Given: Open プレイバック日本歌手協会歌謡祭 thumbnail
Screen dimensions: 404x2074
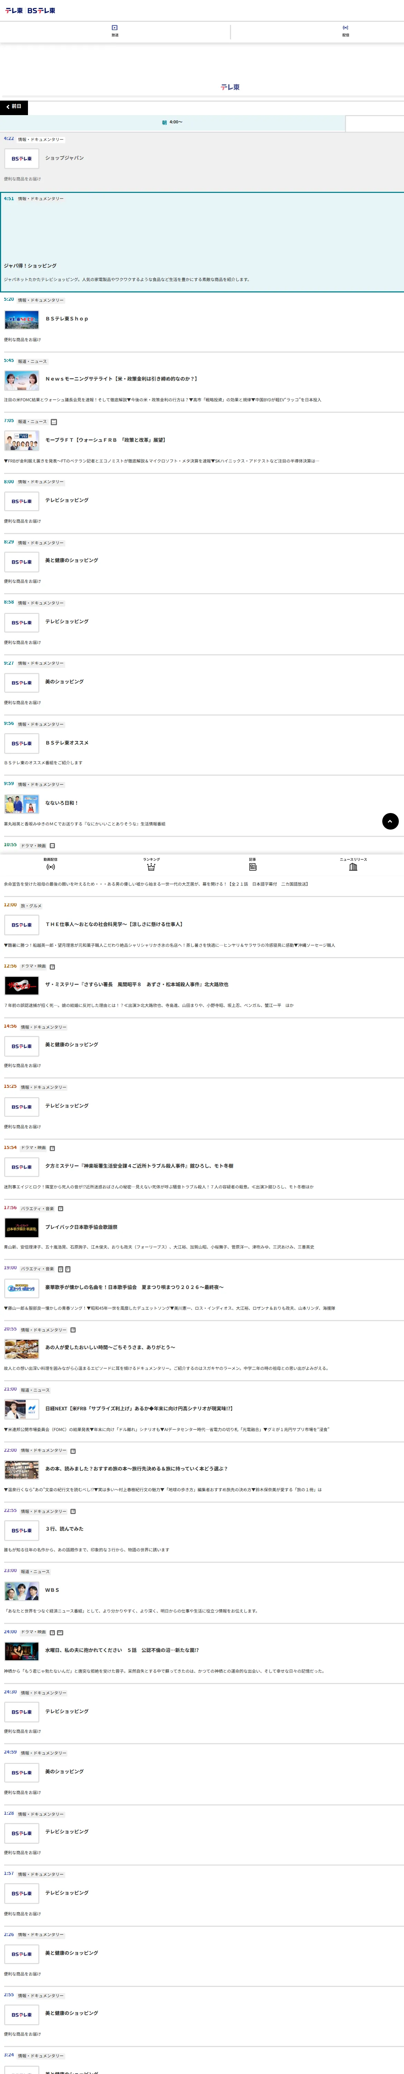Looking at the screenshot, I should coord(22,1228).
